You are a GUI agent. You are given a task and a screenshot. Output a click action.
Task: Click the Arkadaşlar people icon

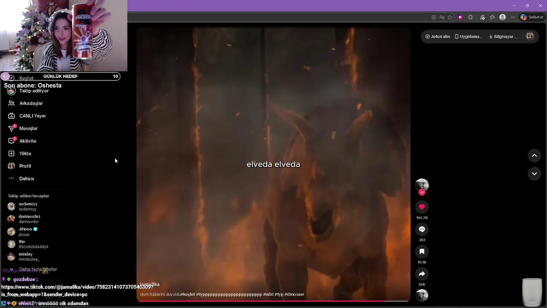coord(12,103)
